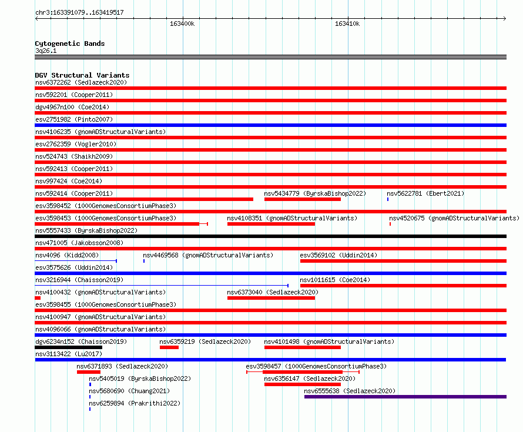The image size is (523, 432).
Task: Click the red nsv6371893 variant bar
Action: click(88, 372)
